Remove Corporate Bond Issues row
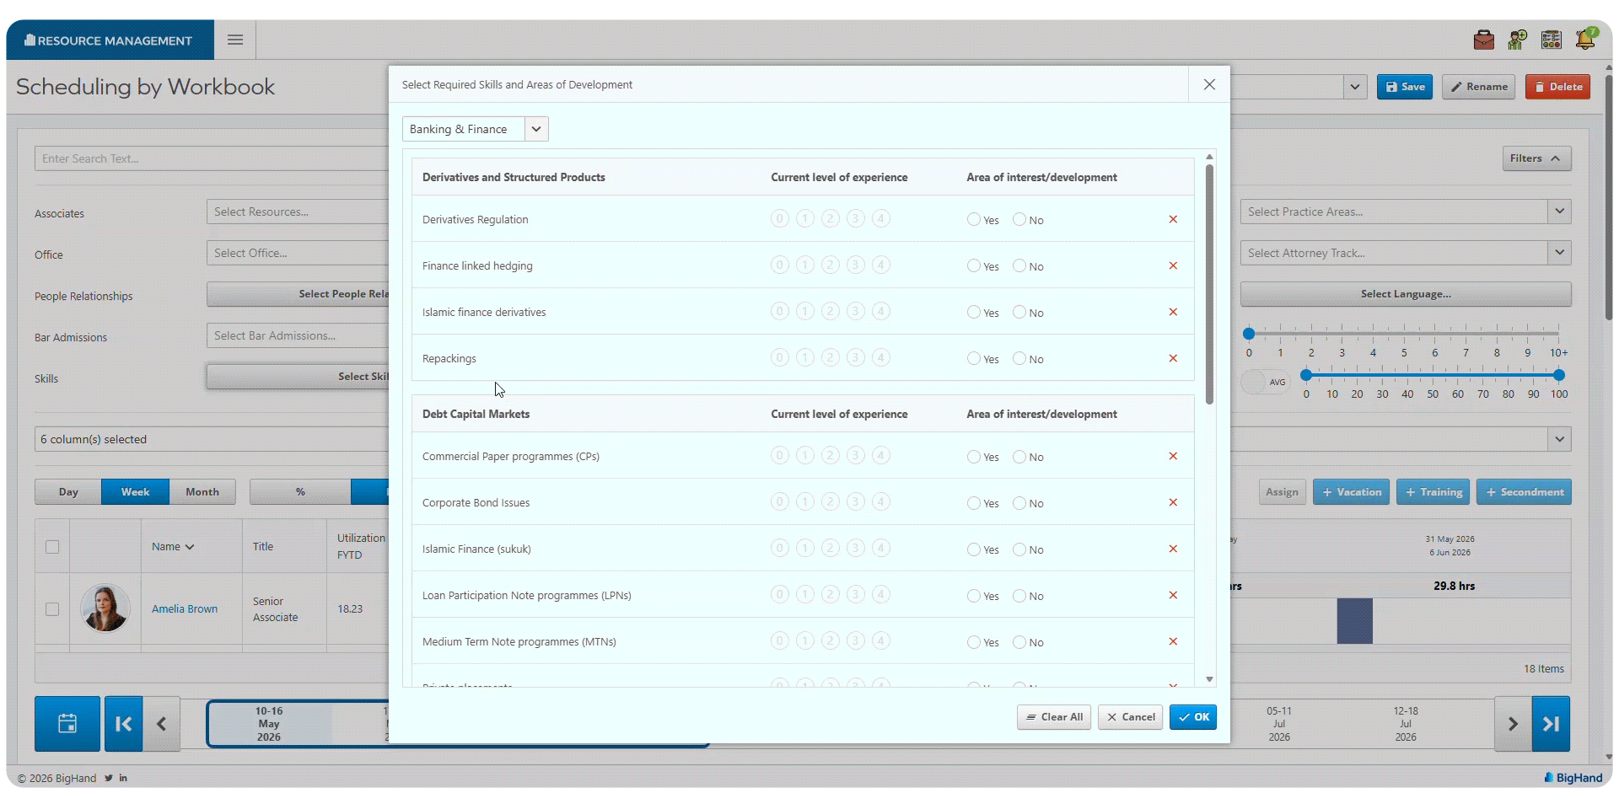This screenshot has height=809, width=1619. coord(1173,502)
